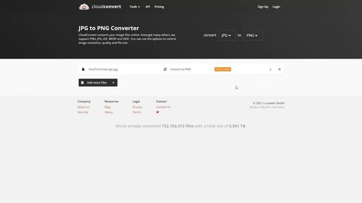Screen dimensions: 362x203
Task: Click the cloudconvert brand name text
Action: (106, 7)
